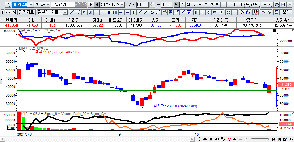
Task: Click the chart edit icon in bottom bar
Action: [285, 139]
